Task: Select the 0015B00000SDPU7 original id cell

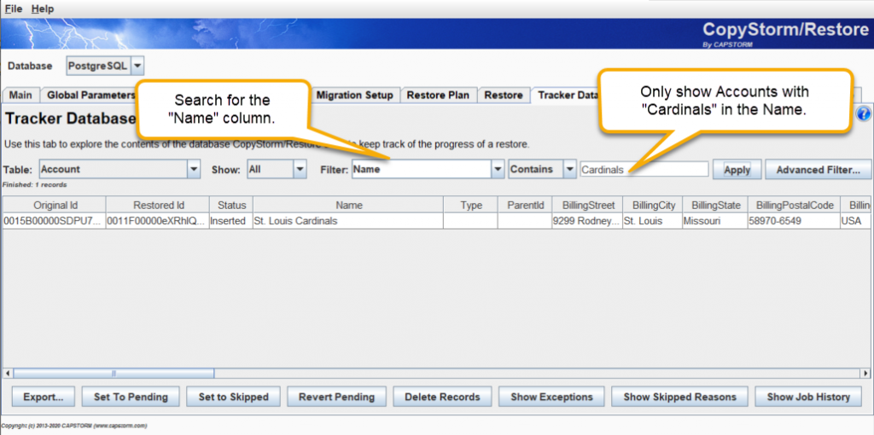Action: (55, 221)
